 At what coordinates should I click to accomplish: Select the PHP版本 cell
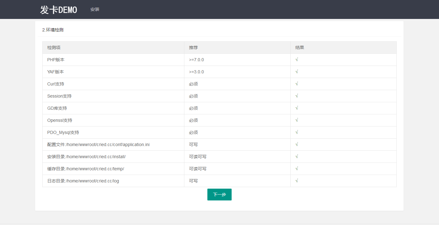113,60
